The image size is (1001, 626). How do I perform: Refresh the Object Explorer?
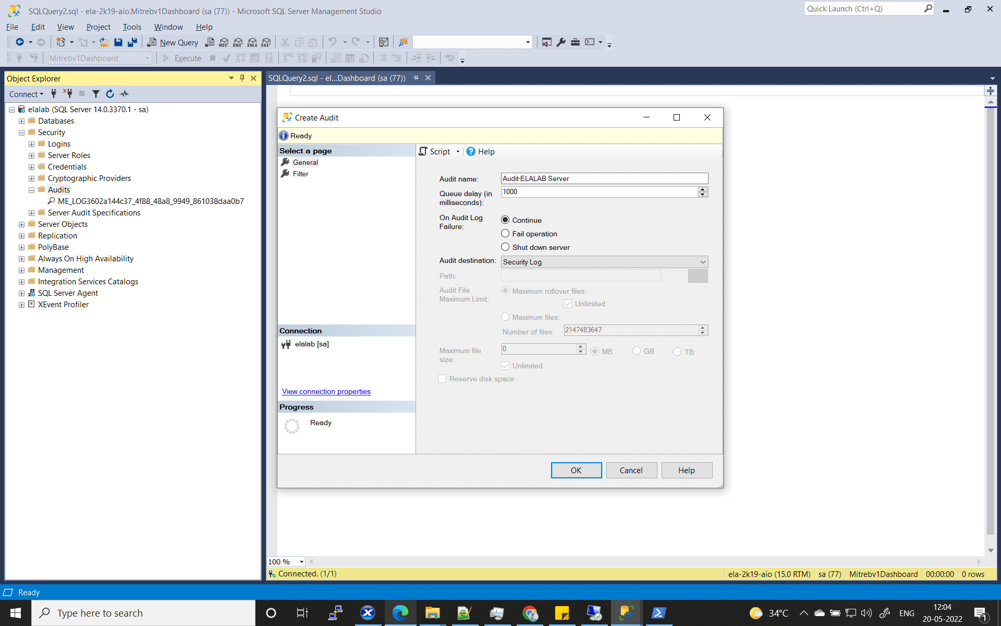point(110,94)
